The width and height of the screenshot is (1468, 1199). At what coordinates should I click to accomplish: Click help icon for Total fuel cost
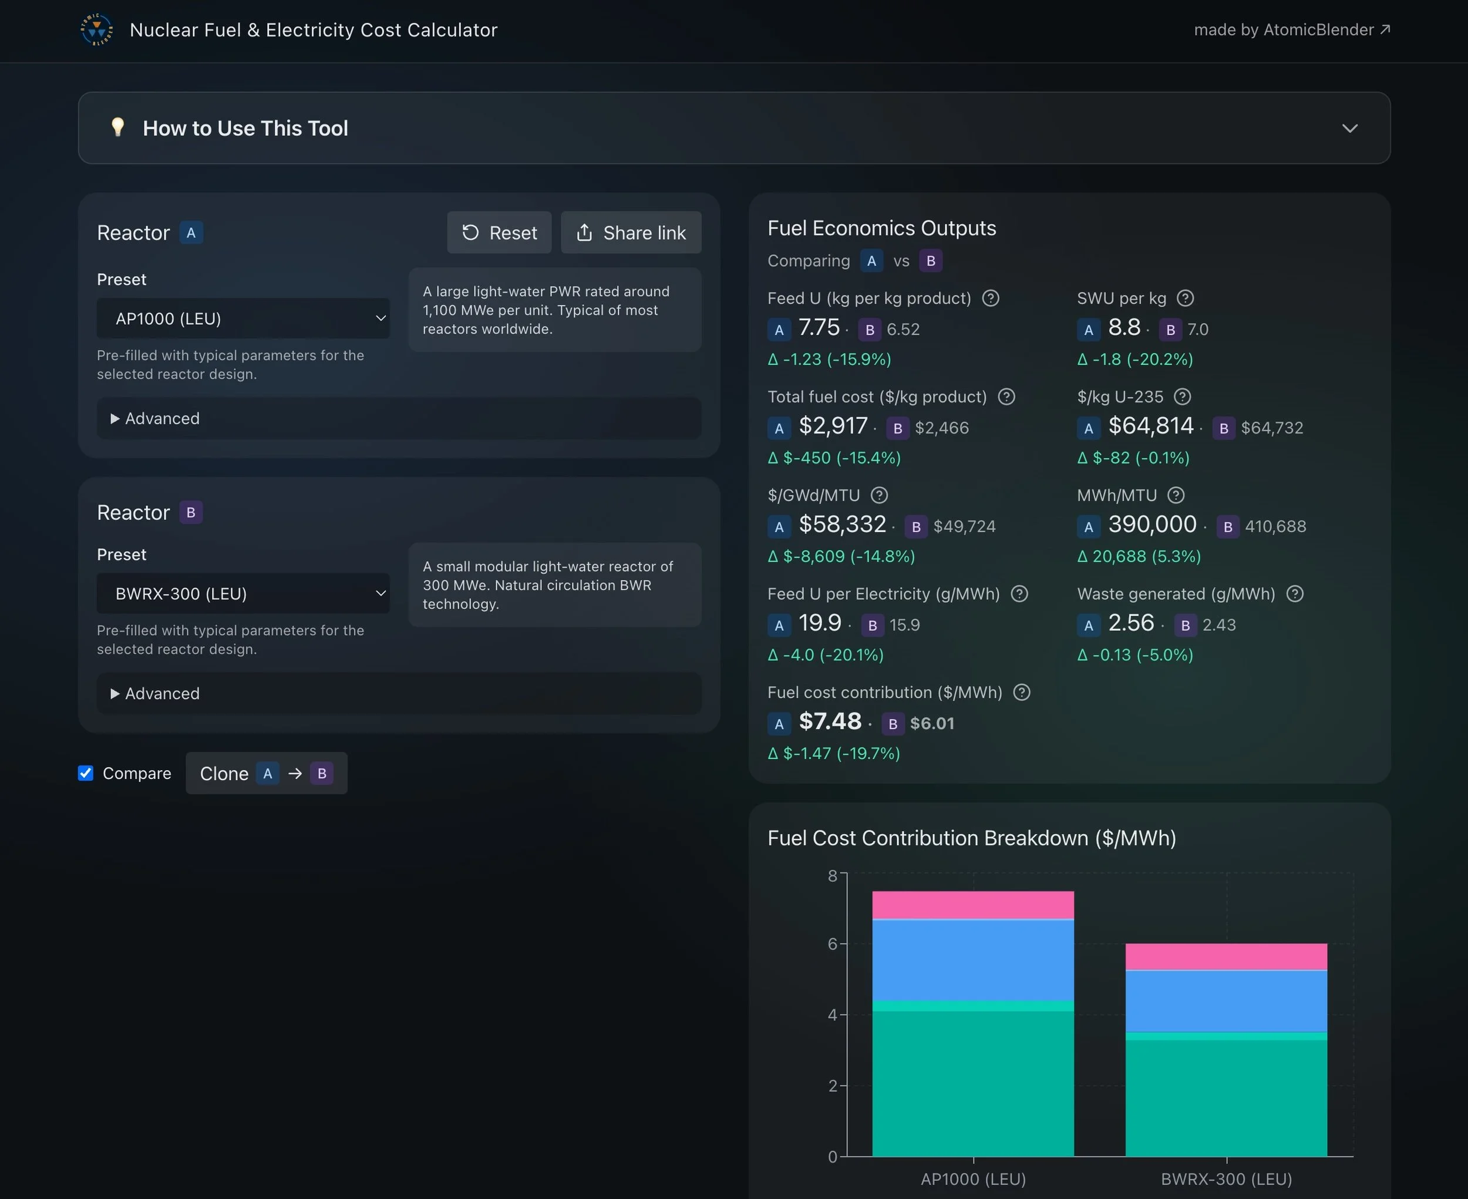(1006, 397)
